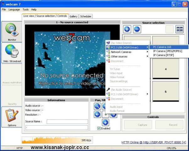Click the Source Name input field
This screenshot has width=189, height=151.
pos(67,121)
